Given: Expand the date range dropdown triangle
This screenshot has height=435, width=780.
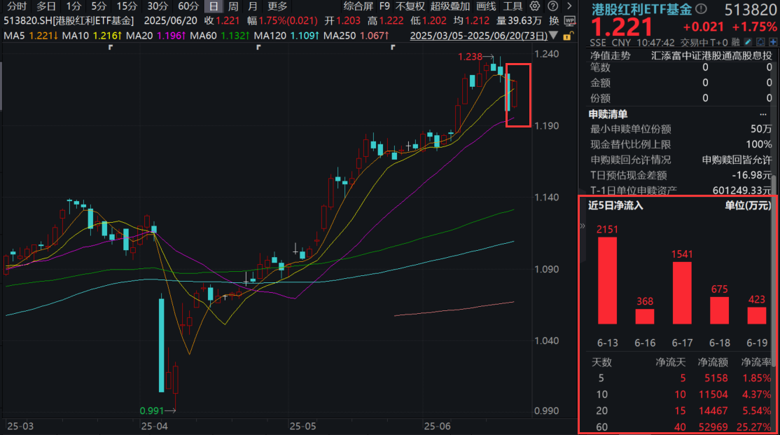Looking at the screenshot, I should click(555, 34).
